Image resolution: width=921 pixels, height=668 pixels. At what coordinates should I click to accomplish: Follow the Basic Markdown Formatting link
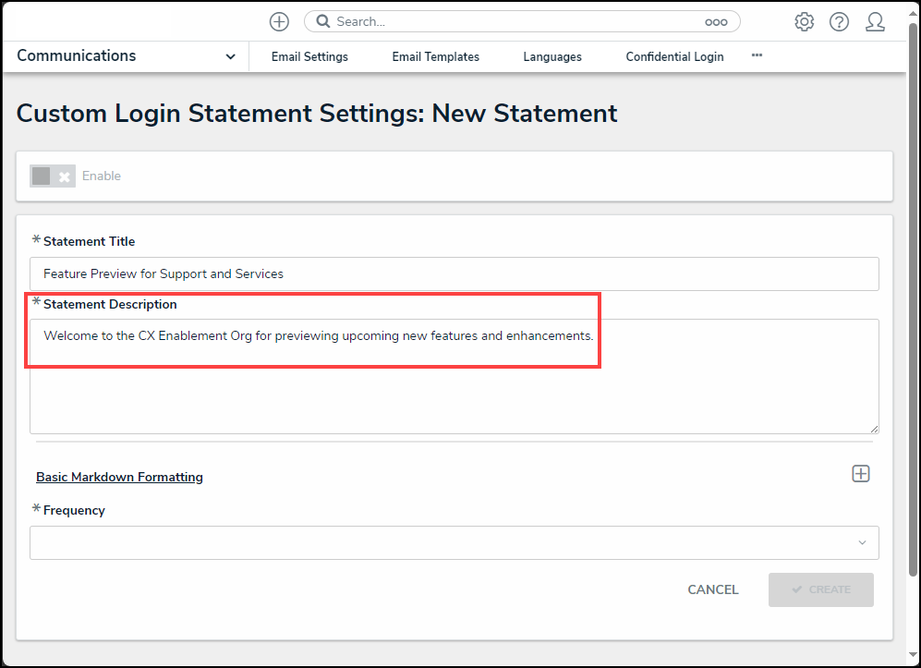(x=119, y=478)
